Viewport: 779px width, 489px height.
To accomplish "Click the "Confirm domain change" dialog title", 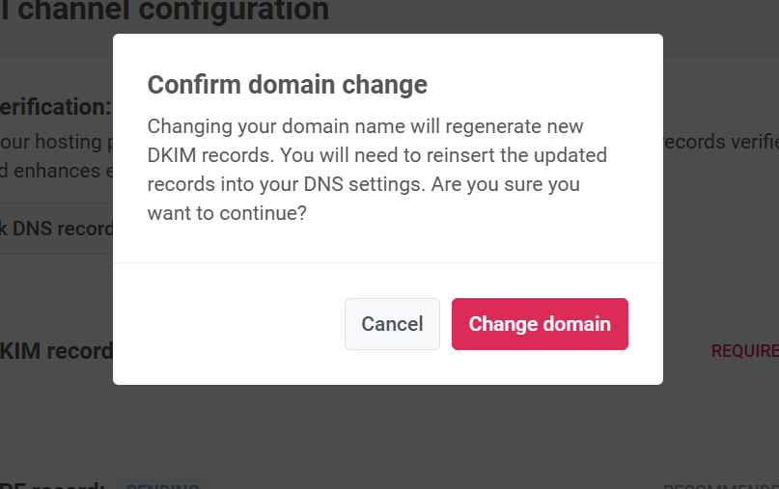I will pos(287,85).
